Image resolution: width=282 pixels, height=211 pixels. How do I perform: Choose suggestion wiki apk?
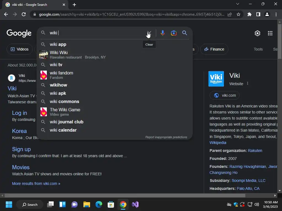pos(115,93)
